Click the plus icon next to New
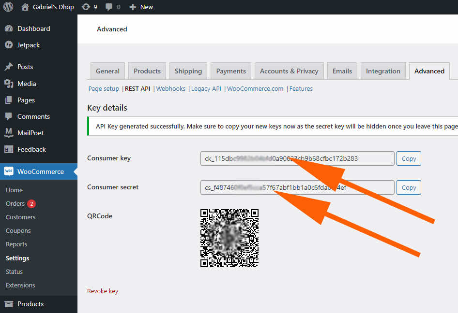458x313 pixels. coord(133,7)
